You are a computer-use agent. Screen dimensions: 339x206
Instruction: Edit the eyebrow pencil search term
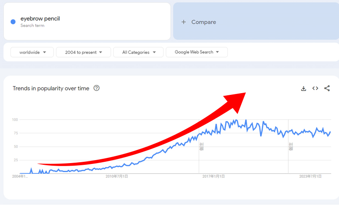40,19
